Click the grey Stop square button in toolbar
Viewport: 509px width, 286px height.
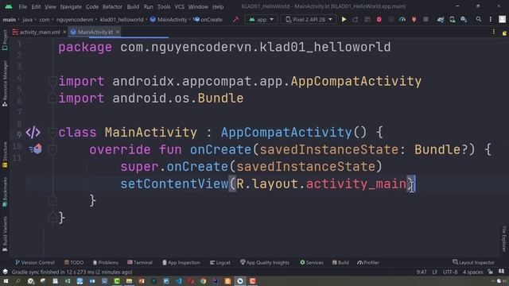pos(425,19)
